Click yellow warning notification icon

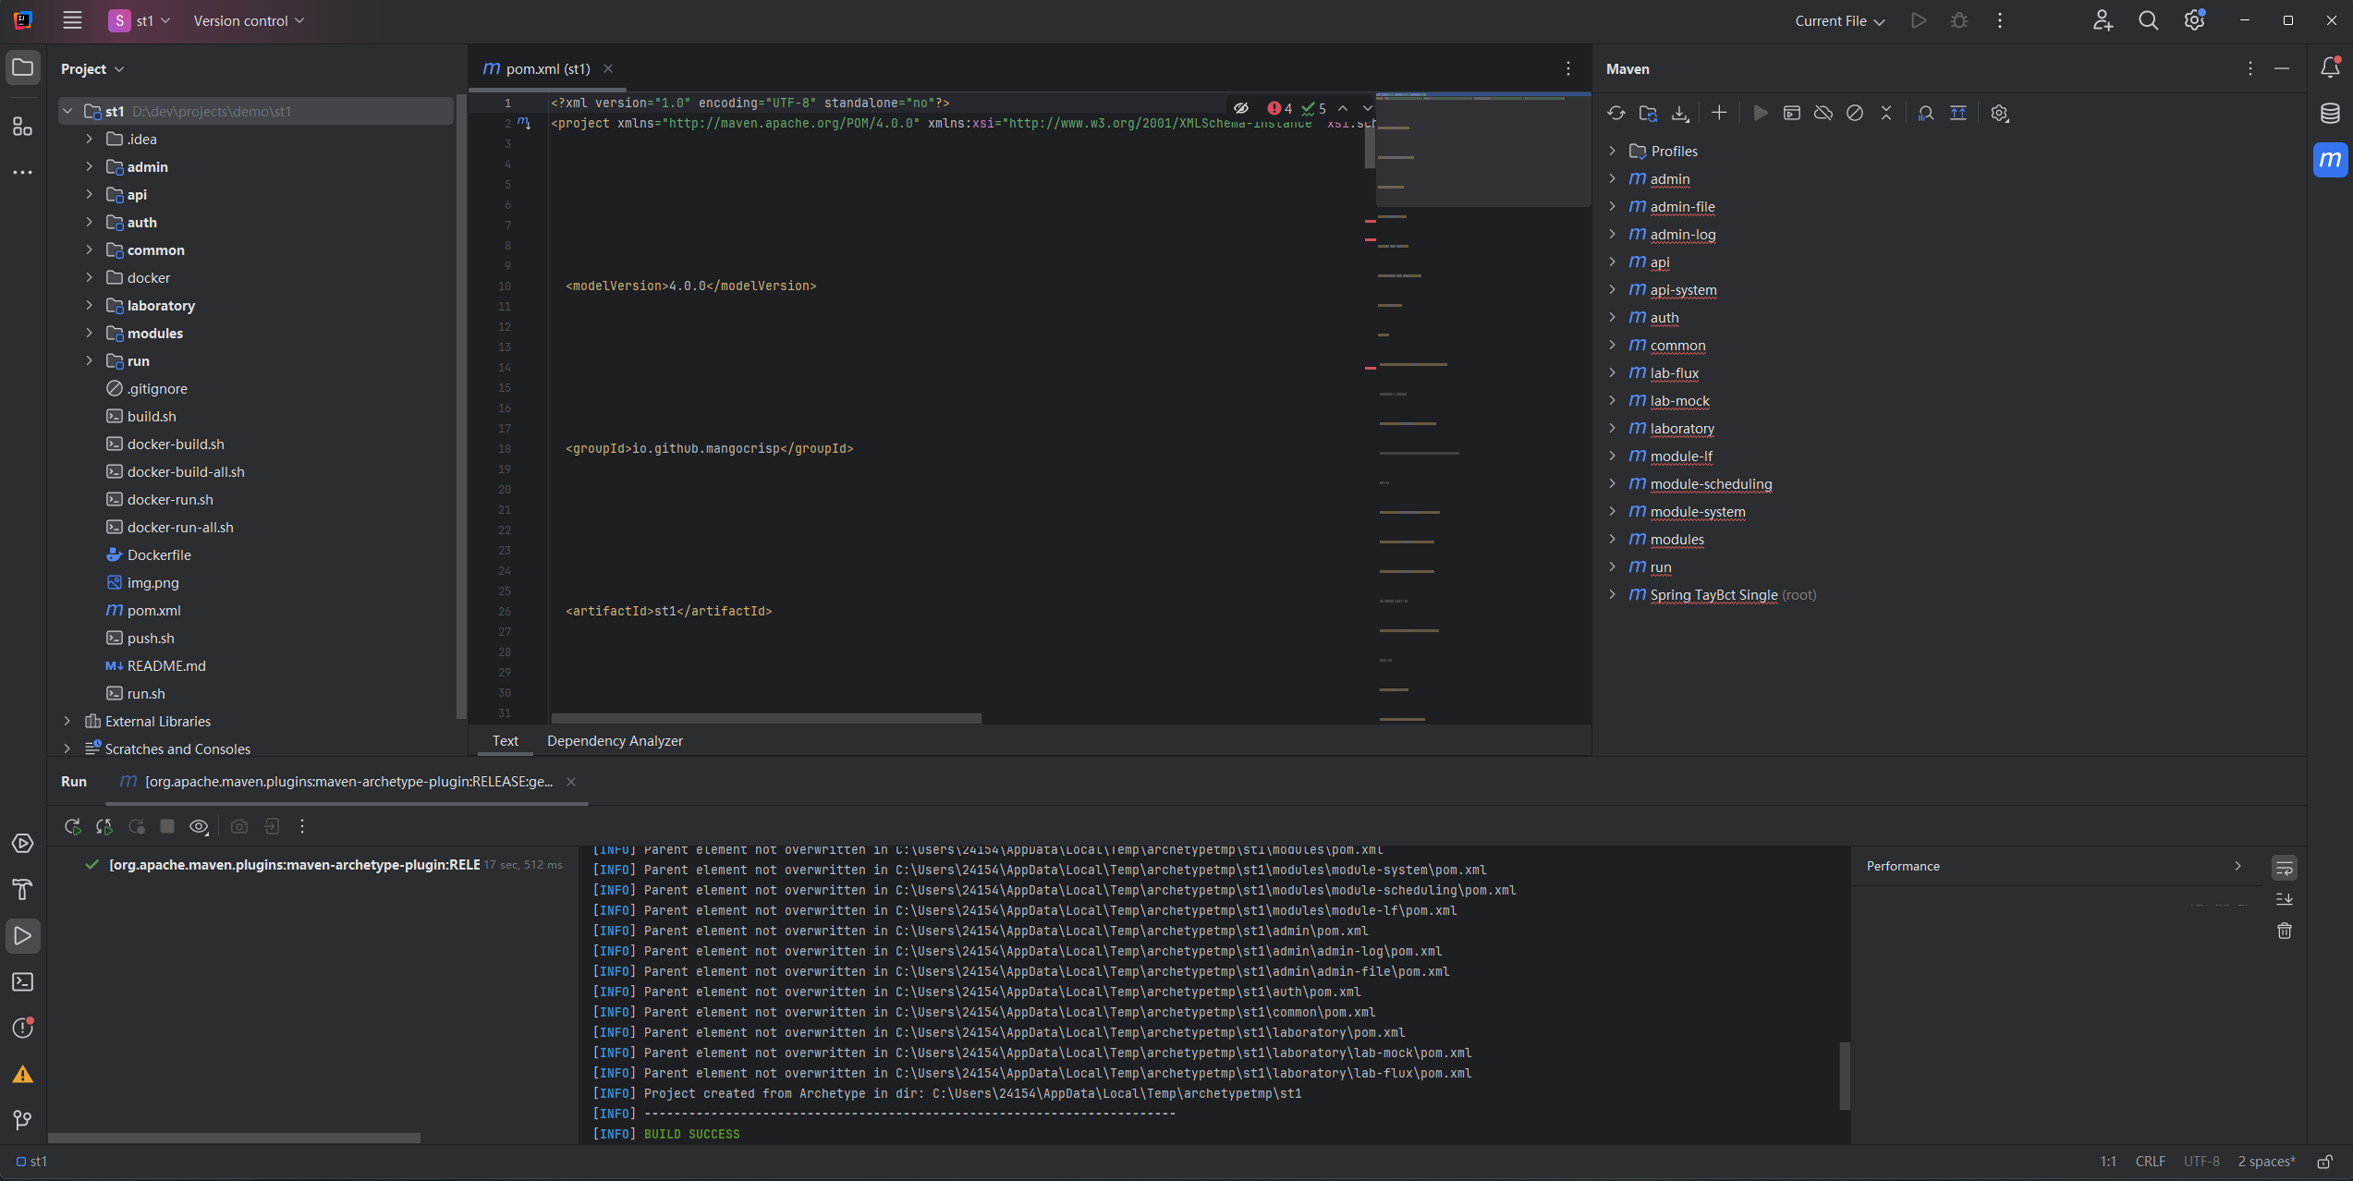tap(23, 1074)
